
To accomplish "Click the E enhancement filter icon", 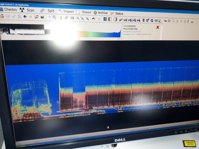I will tap(144, 20).
